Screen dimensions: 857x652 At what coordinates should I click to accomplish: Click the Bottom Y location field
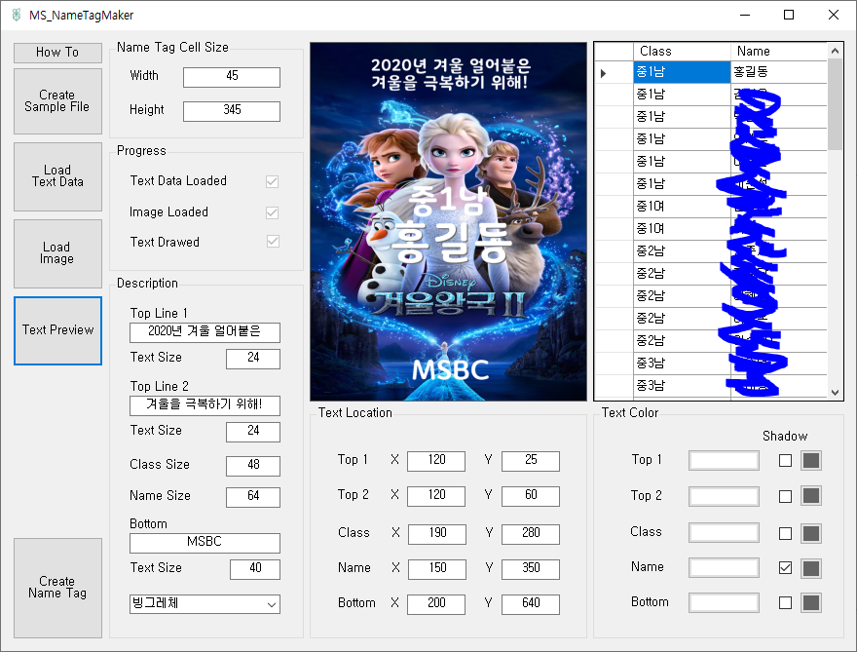(531, 604)
